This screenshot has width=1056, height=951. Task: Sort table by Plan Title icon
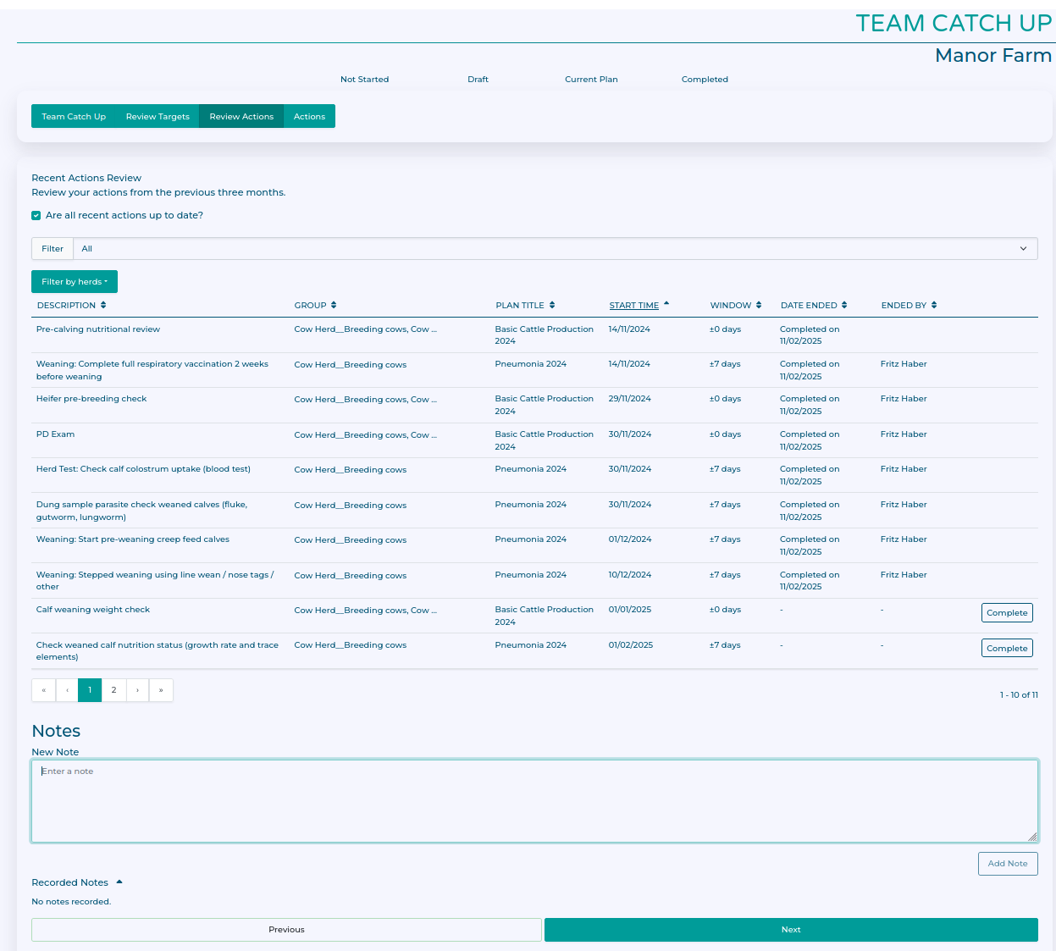pyautogui.click(x=552, y=305)
